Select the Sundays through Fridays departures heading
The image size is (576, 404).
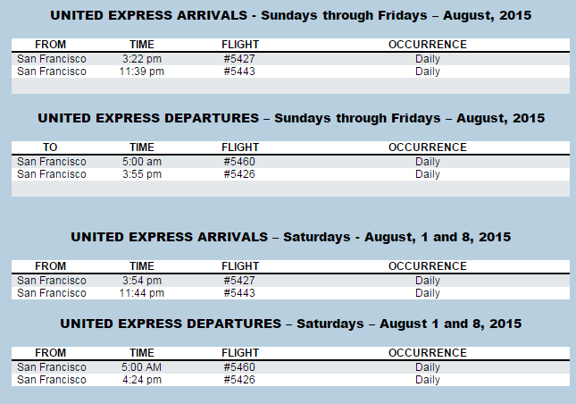click(291, 118)
